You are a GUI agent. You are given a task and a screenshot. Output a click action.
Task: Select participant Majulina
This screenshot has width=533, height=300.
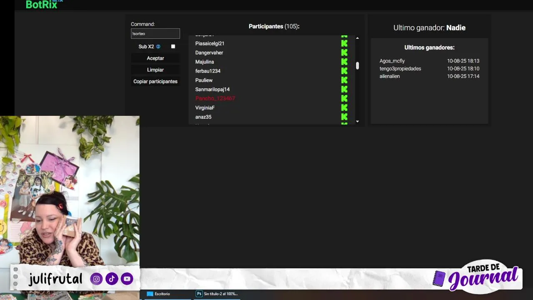[204, 62]
